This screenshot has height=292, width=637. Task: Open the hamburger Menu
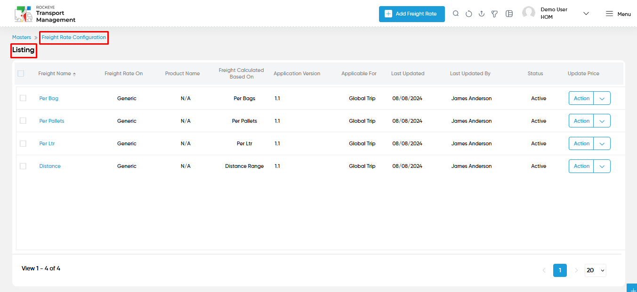(618, 14)
